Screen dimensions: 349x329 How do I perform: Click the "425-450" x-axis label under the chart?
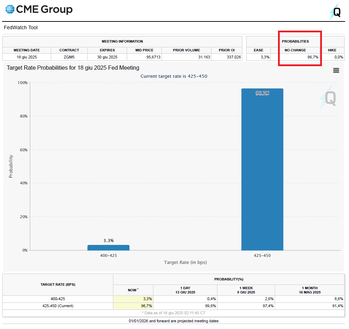[x=263, y=255]
